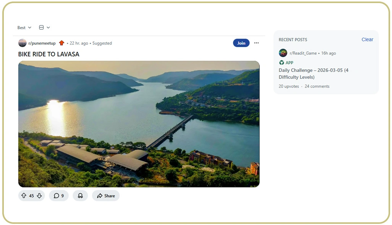Click the Share button on the post

coord(106,196)
